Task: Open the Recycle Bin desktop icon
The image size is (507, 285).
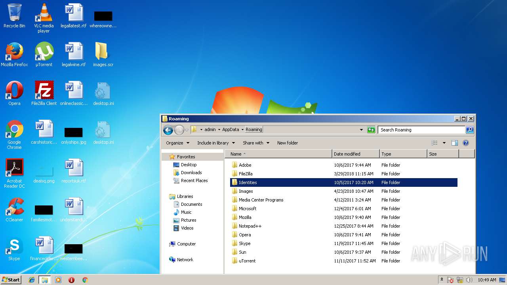Action: (x=14, y=17)
